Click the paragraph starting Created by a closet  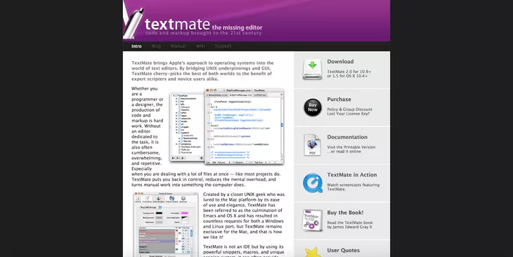[x=244, y=216]
